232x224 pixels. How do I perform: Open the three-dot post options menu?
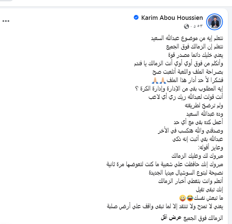(6, 21)
